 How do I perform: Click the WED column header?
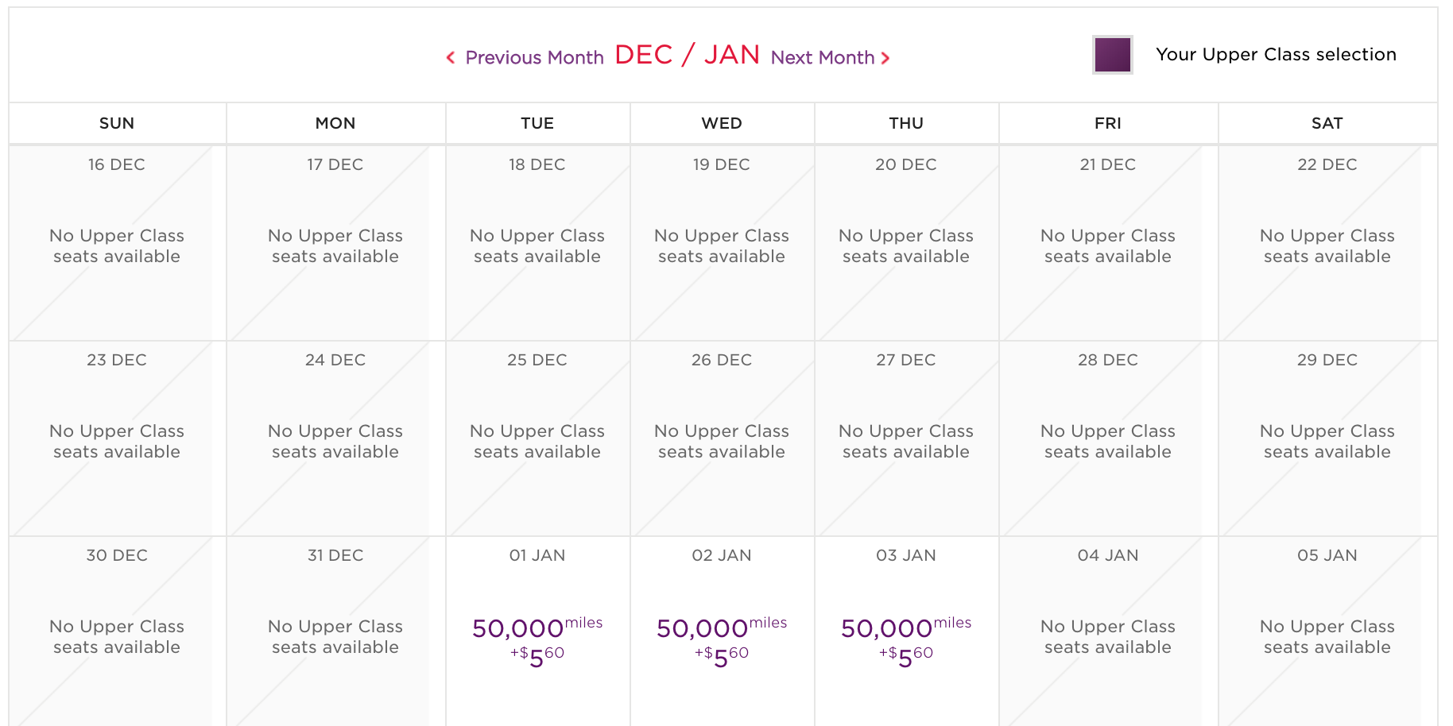click(x=722, y=123)
